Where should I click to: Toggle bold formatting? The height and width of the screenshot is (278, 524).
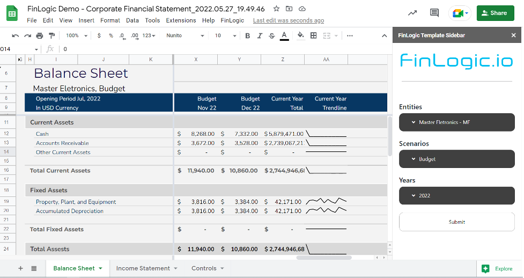(248, 35)
